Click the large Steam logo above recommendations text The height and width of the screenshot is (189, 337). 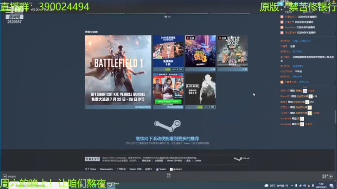pyautogui.click(x=167, y=126)
